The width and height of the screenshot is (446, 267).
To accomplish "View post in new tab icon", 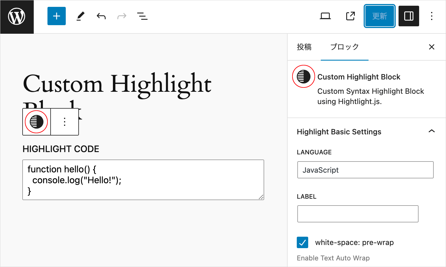I will click(350, 16).
